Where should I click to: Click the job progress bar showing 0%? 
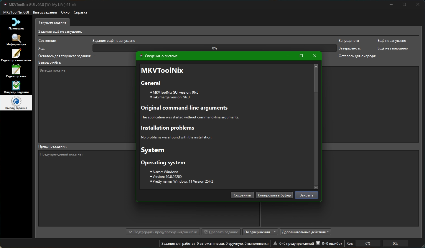tap(215, 48)
